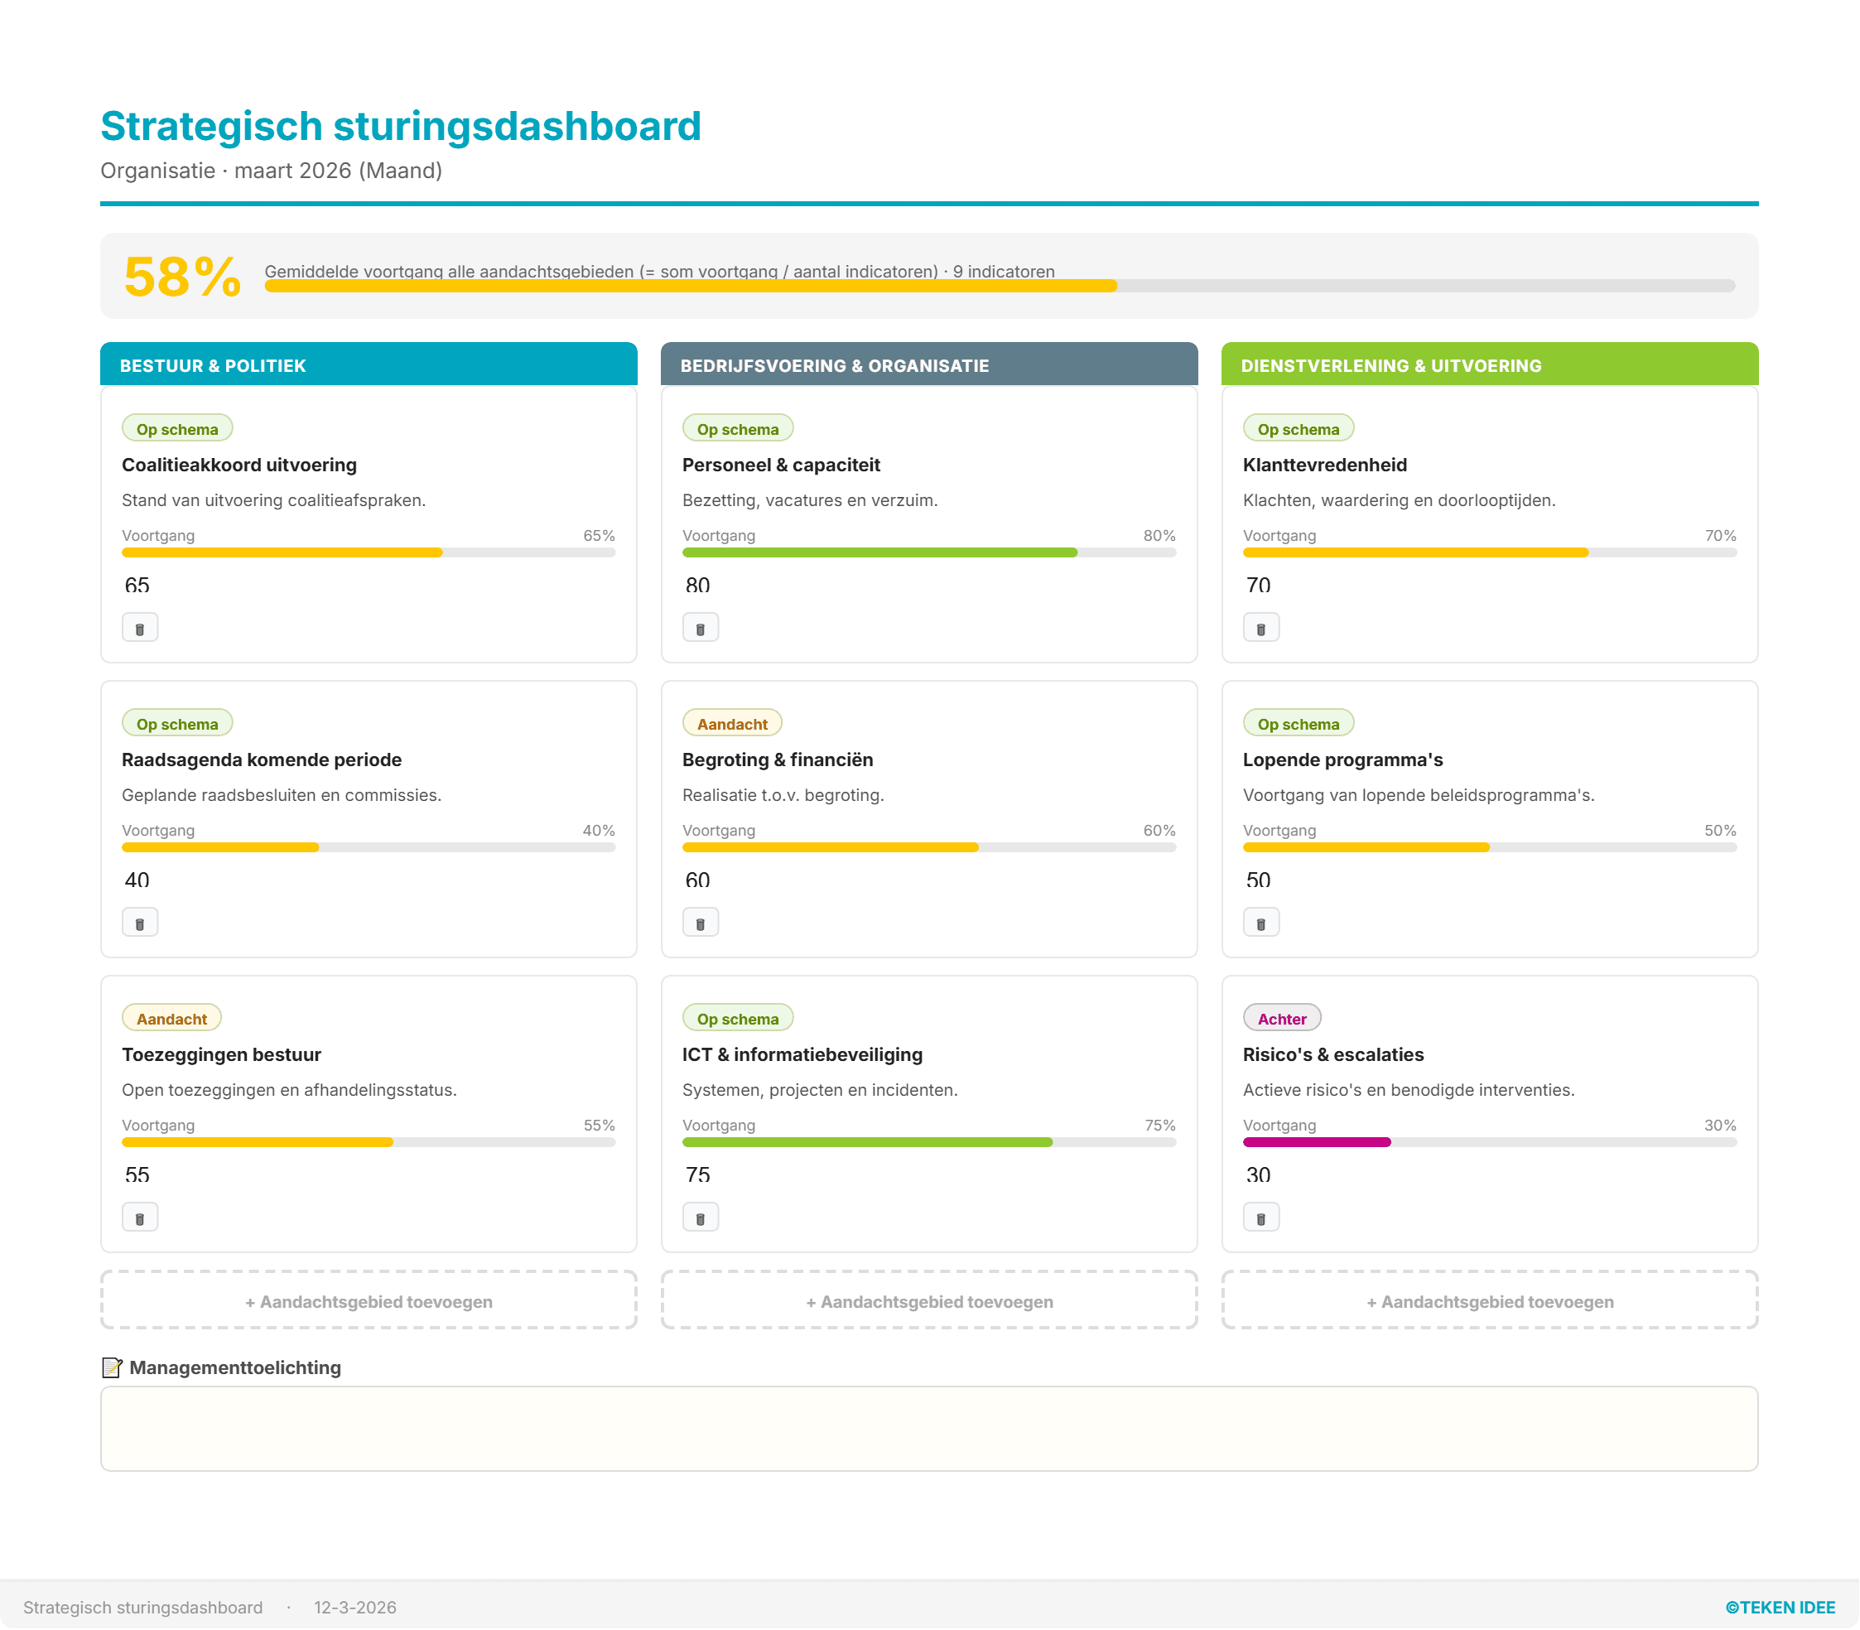The width and height of the screenshot is (1860, 1630).
Task: Toggle the Op schema status on Coalitieakkoord uitvoering
Action: pos(176,427)
